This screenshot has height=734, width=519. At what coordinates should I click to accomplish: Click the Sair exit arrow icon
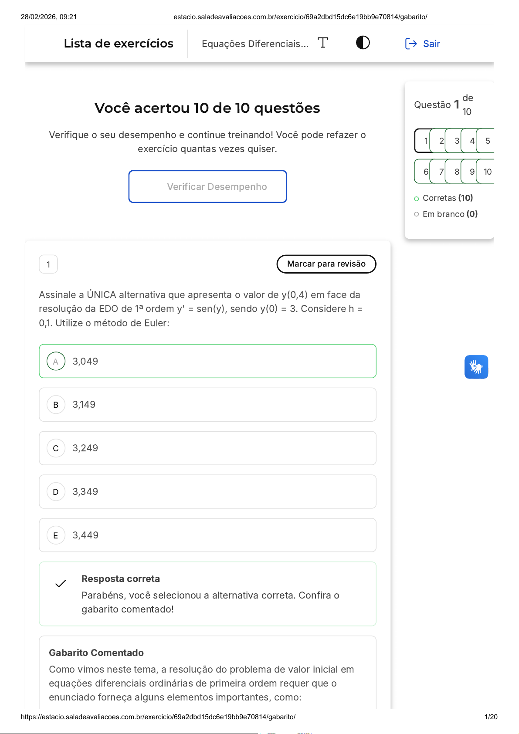click(410, 44)
